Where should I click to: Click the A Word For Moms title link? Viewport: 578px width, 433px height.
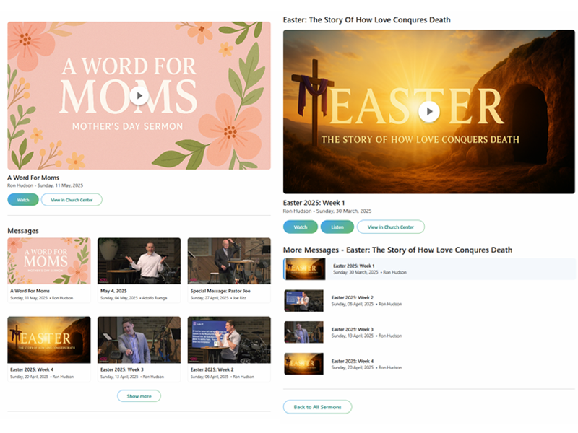[33, 178]
